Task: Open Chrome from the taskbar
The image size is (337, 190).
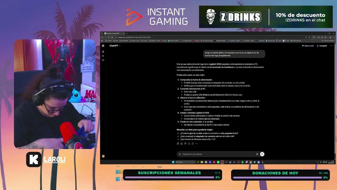Action: coord(250,162)
